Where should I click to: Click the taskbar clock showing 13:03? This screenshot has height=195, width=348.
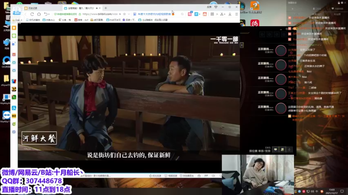(331, 191)
